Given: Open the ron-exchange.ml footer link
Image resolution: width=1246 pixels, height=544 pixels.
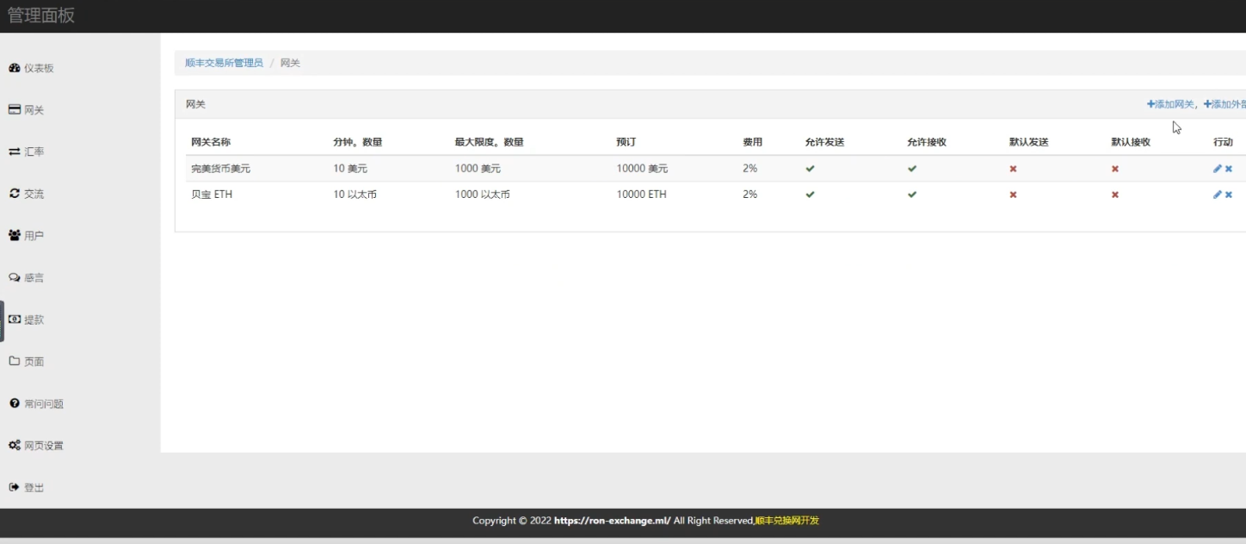Looking at the screenshot, I should (x=612, y=521).
